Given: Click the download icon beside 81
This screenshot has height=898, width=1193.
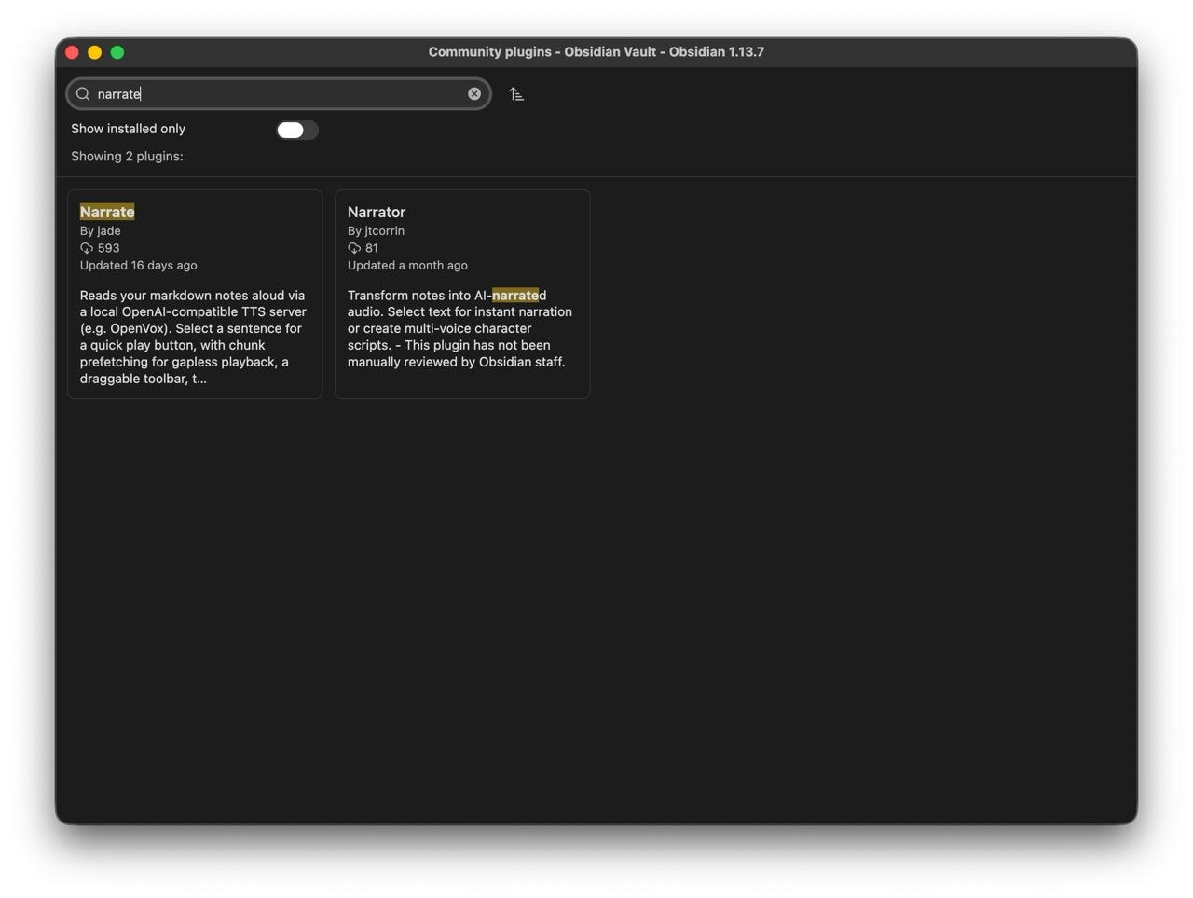Looking at the screenshot, I should [354, 248].
